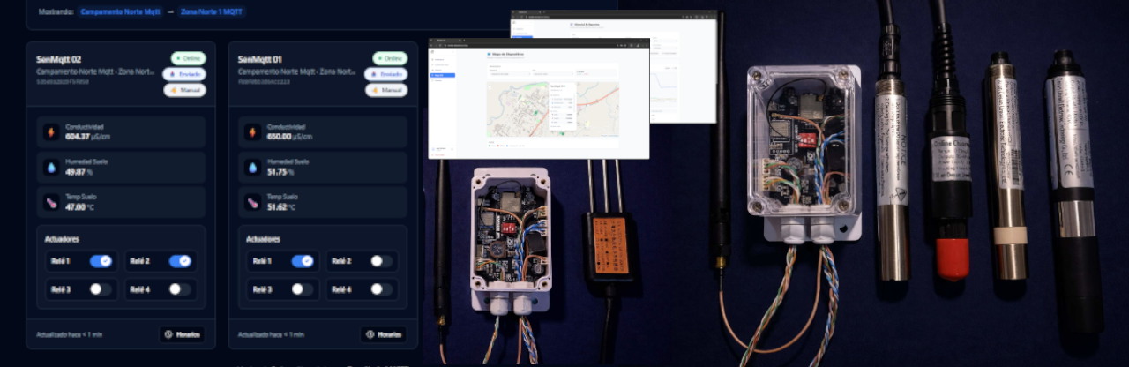1129x367 pixels.
Task: Click Actuadores heading on SenMqtt 01 card
Action: click(x=265, y=239)
